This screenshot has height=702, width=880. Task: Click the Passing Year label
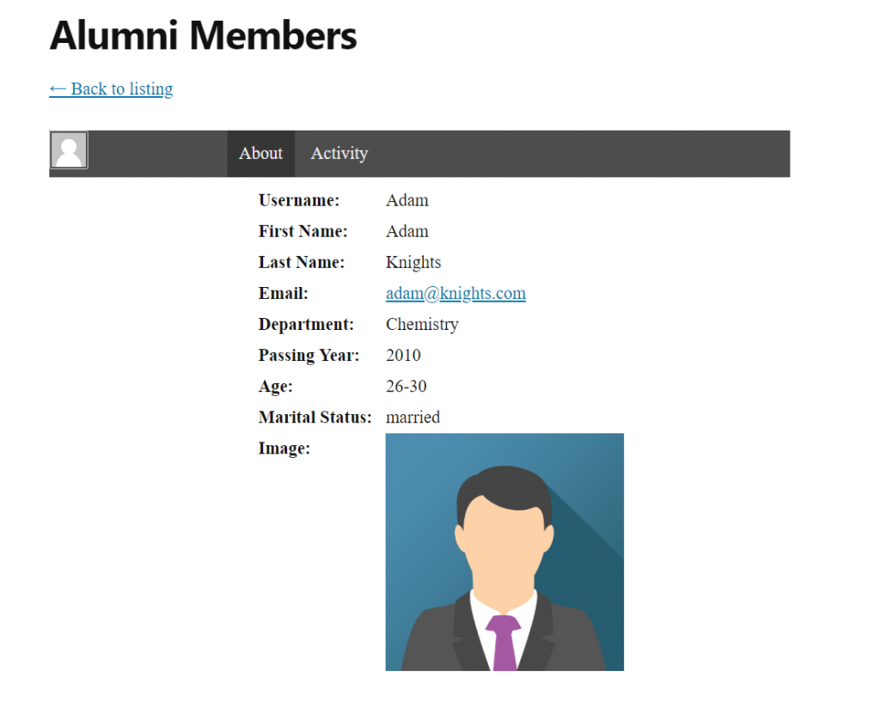coord(309,356)
